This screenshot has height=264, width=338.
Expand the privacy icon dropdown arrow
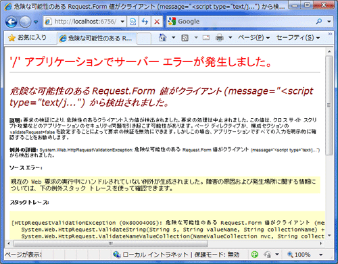(277, 255)
